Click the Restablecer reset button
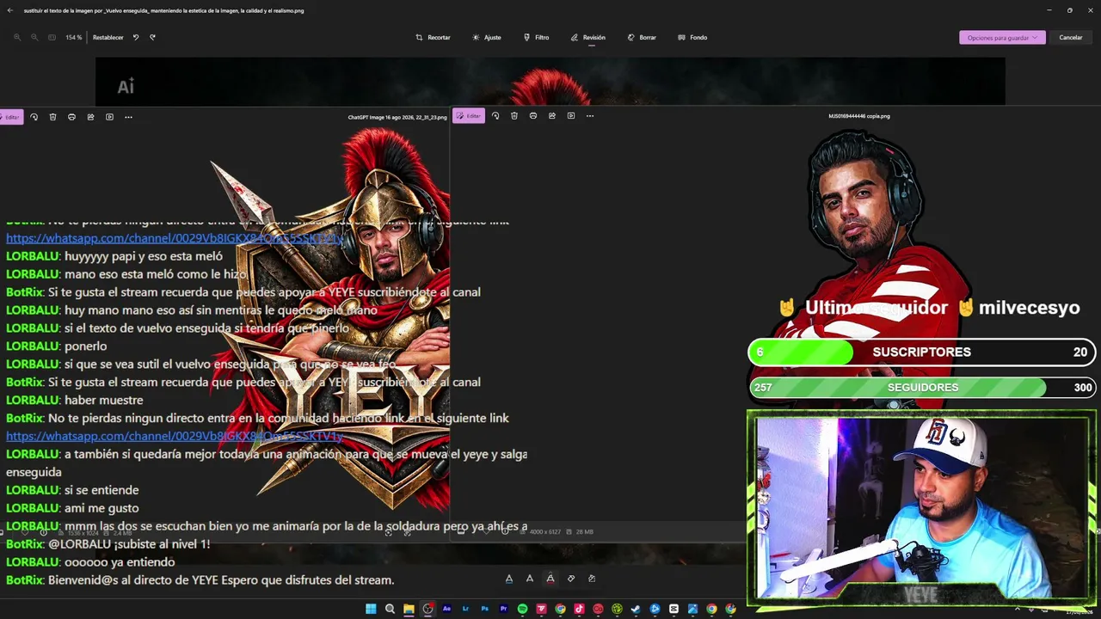The height and width of the screenshot is (619, 1101). (108, 38)
